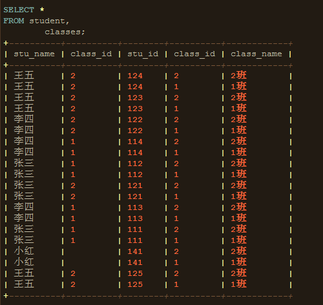Screen dimensions: 323x305
Task: Click class_name 2班 in the stu_id 125 row
Action: (238, 273)
